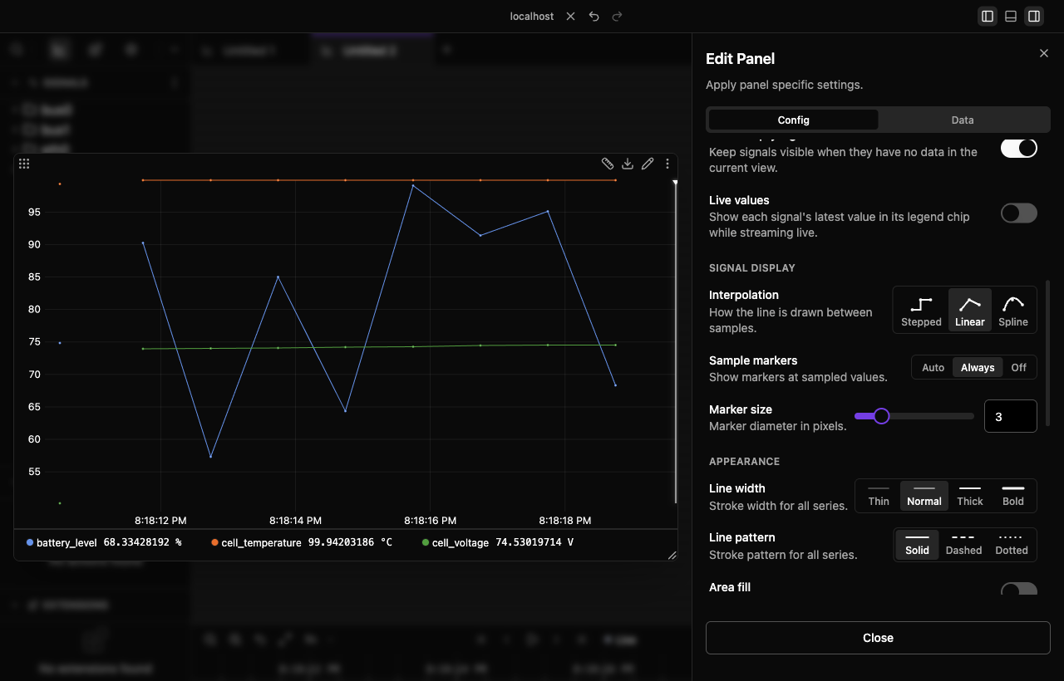Enable the Live values switch
1064x681 pixels.
coord(1019,213)
